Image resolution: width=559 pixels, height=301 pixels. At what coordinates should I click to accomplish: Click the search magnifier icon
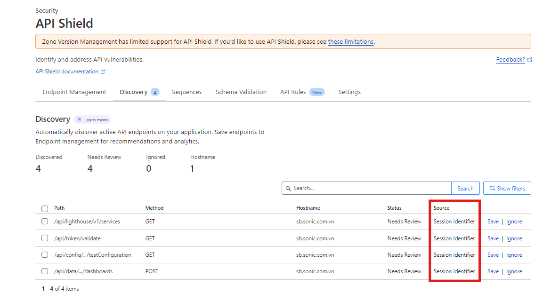coord(288,189)
